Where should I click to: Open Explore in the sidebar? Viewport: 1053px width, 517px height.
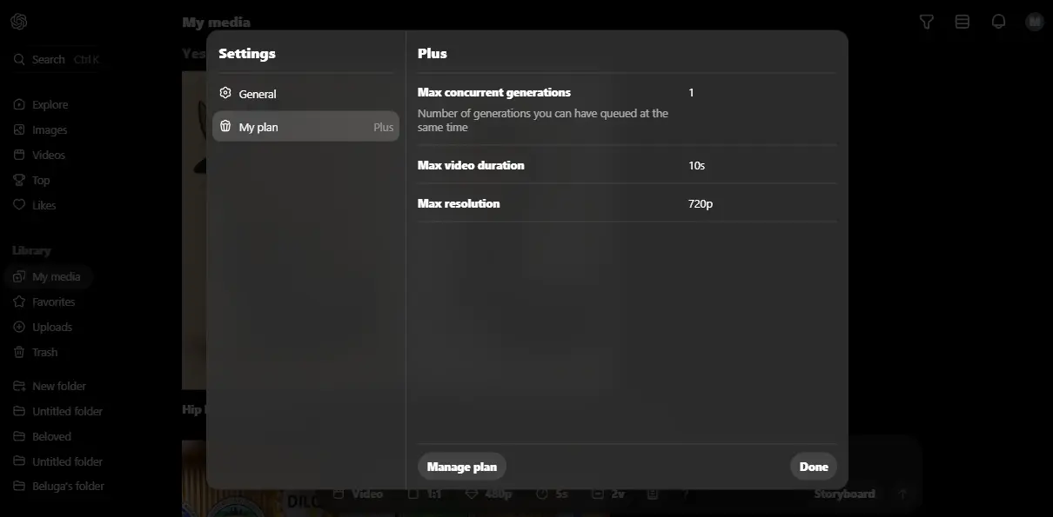tap(41, 104)
